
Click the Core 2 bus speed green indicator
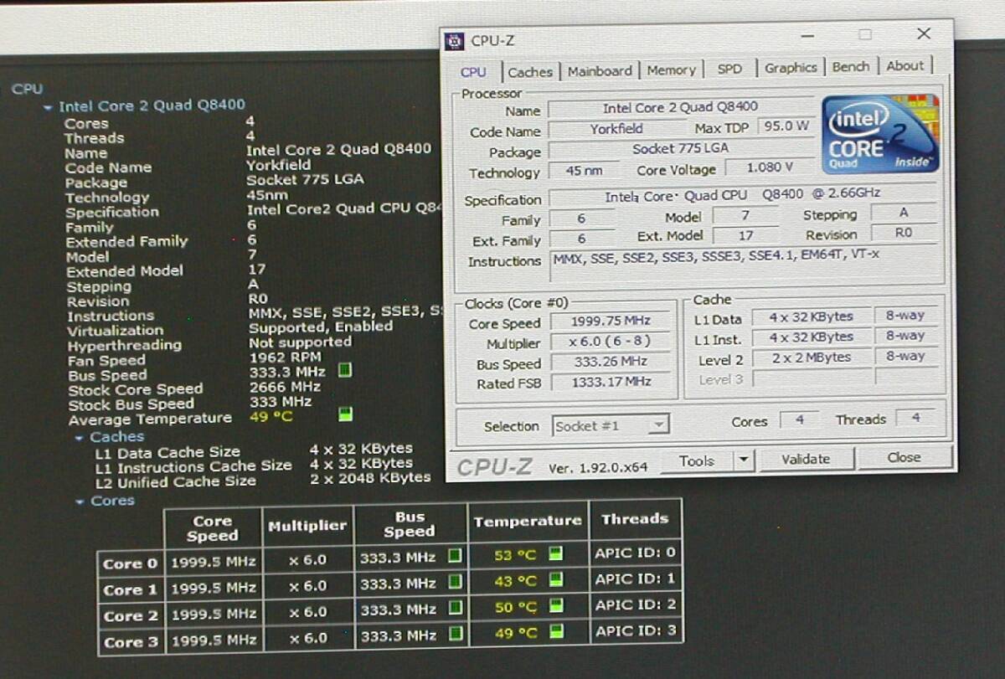455,609
